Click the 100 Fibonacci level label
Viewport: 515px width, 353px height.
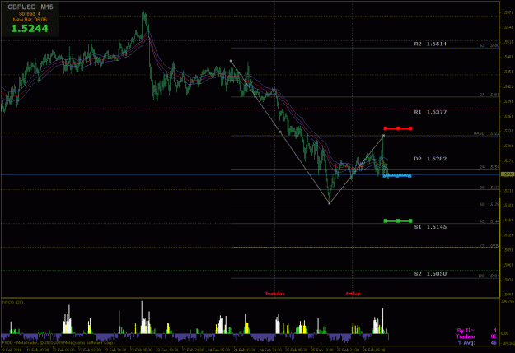(489, 276)
